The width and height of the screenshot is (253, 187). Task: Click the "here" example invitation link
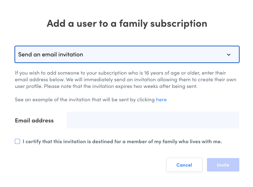(161, 100)
